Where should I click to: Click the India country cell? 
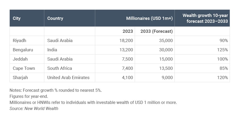point(52,50)
